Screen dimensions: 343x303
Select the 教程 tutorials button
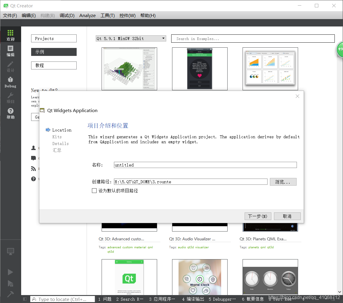(x=54, y=65)
